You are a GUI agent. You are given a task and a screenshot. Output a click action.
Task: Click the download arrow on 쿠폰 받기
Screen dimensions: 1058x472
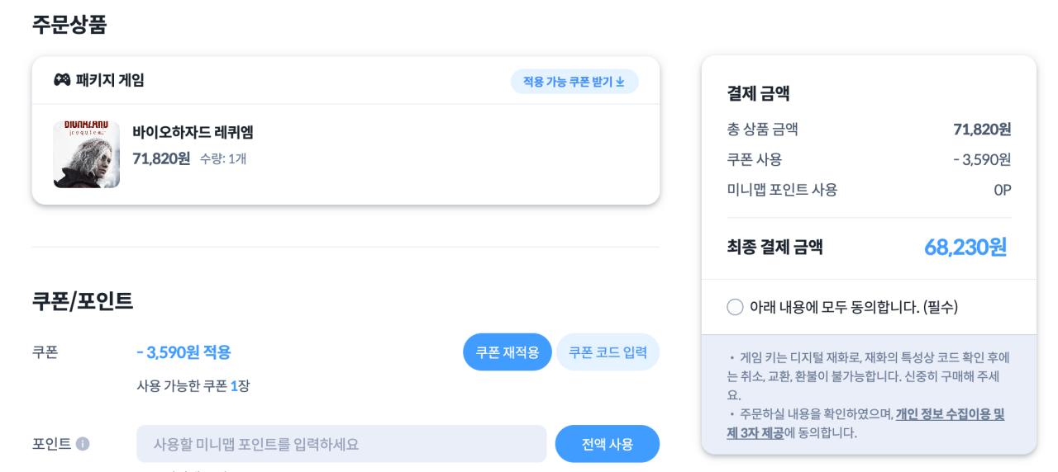[620, 82]
